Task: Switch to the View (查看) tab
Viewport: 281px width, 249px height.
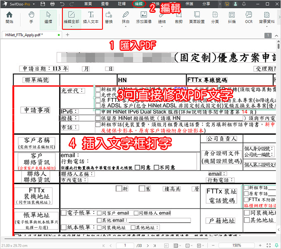Action: click(105, 4)
